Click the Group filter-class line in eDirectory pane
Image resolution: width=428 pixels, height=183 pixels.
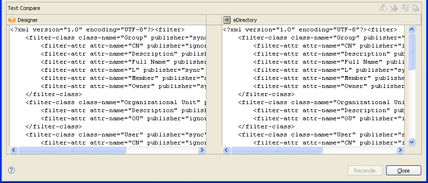pyautogui.click(x=321, y=38)
